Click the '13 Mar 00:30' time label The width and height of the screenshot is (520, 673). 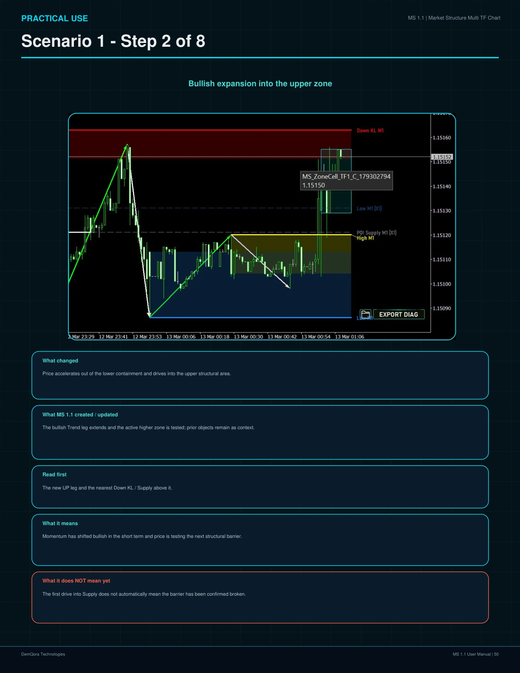tap(248, 337)
